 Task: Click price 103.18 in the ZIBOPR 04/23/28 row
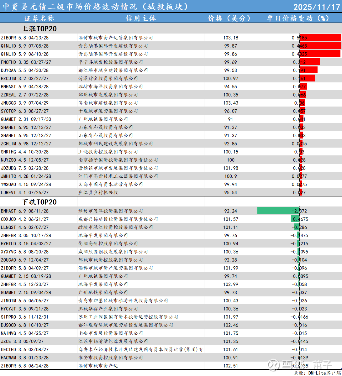point(231,38)
